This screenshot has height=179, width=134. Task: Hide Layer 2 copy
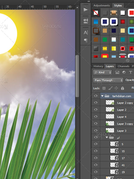[96, 102]
